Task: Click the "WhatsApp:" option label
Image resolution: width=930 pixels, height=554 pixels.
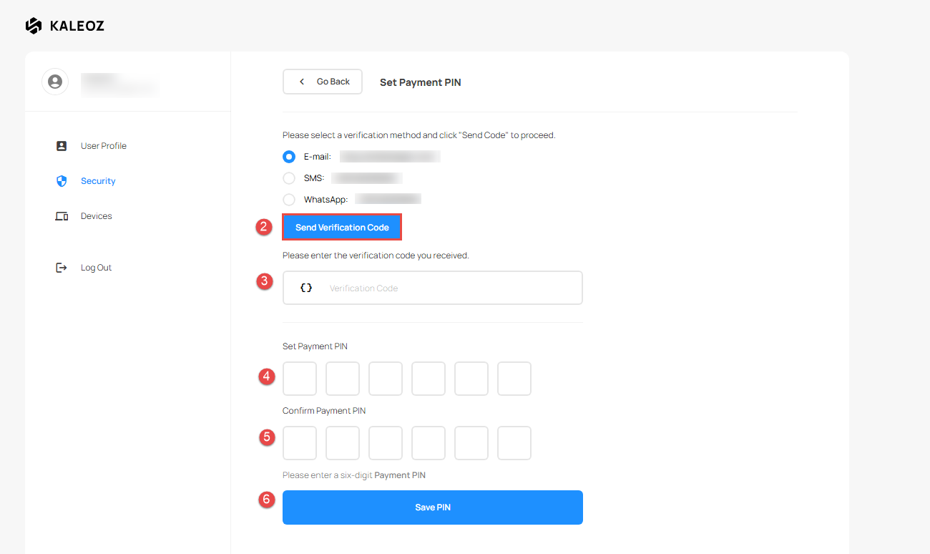Action: coord(325,200)
